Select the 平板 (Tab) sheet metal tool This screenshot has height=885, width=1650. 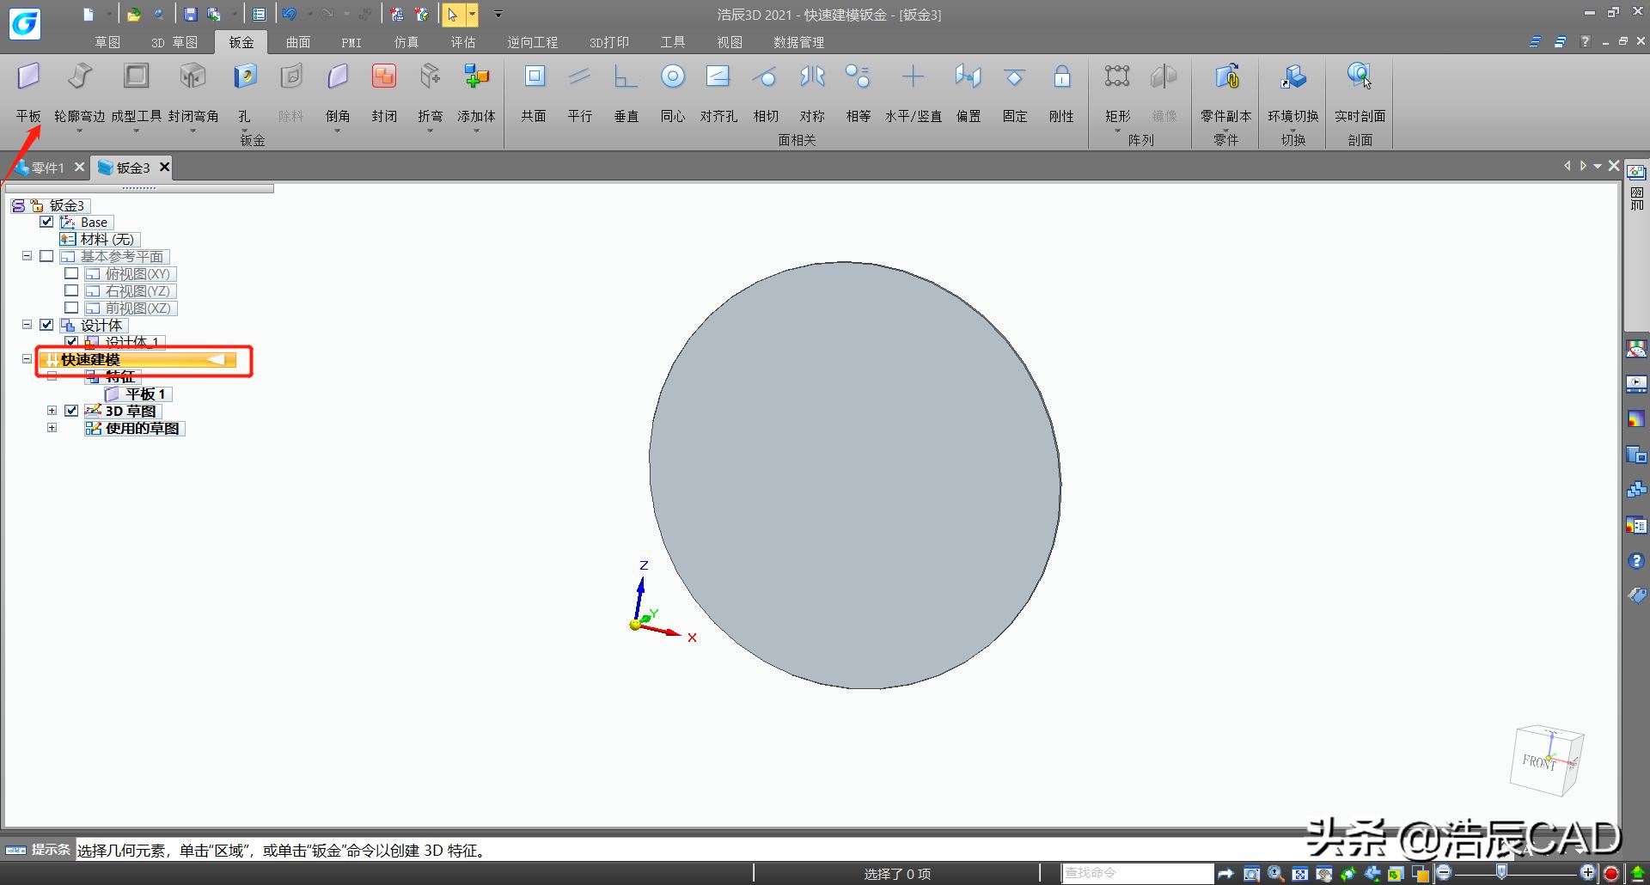click(28, 77)
